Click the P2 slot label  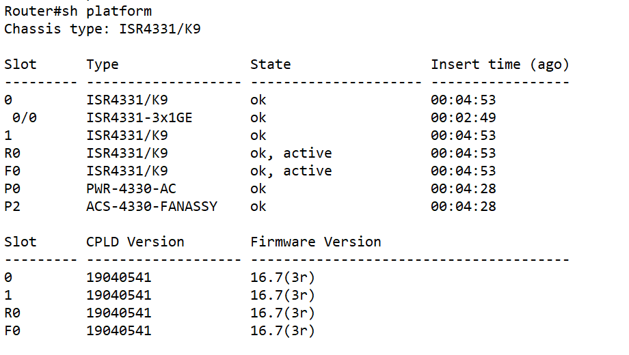pos(12,206)
